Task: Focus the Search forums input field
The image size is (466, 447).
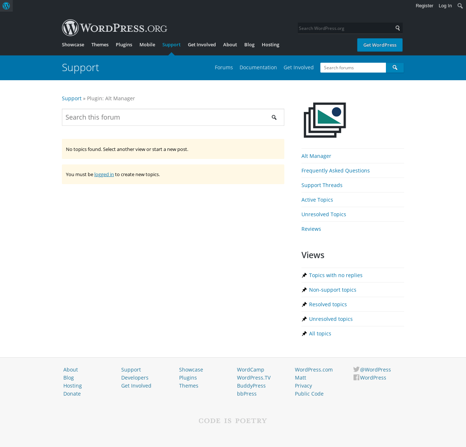Action: [x=353, y=67]
